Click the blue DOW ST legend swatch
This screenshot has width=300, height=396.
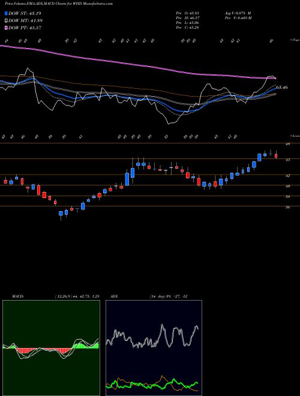click(7, 13)
